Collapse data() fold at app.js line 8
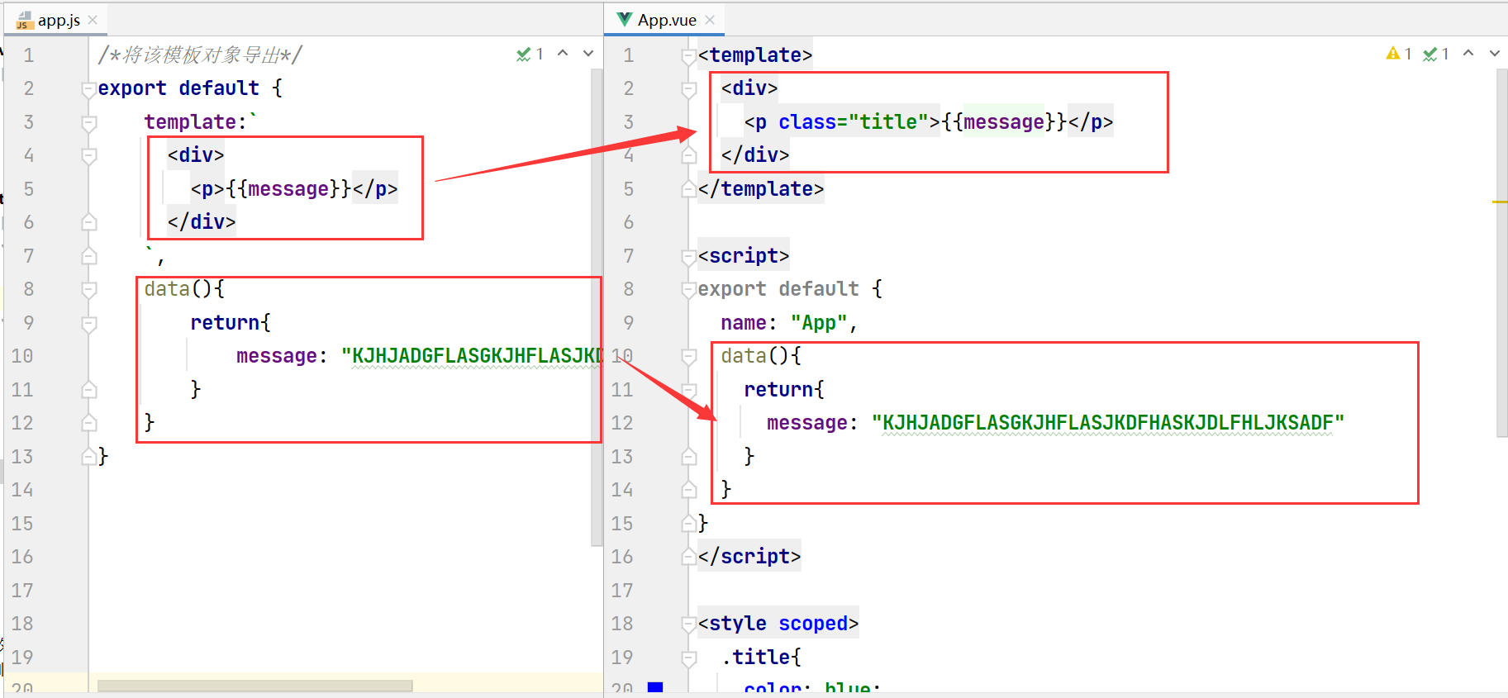Image resolution: width=1508 pixels, height=698 pixels. (89, 290)
